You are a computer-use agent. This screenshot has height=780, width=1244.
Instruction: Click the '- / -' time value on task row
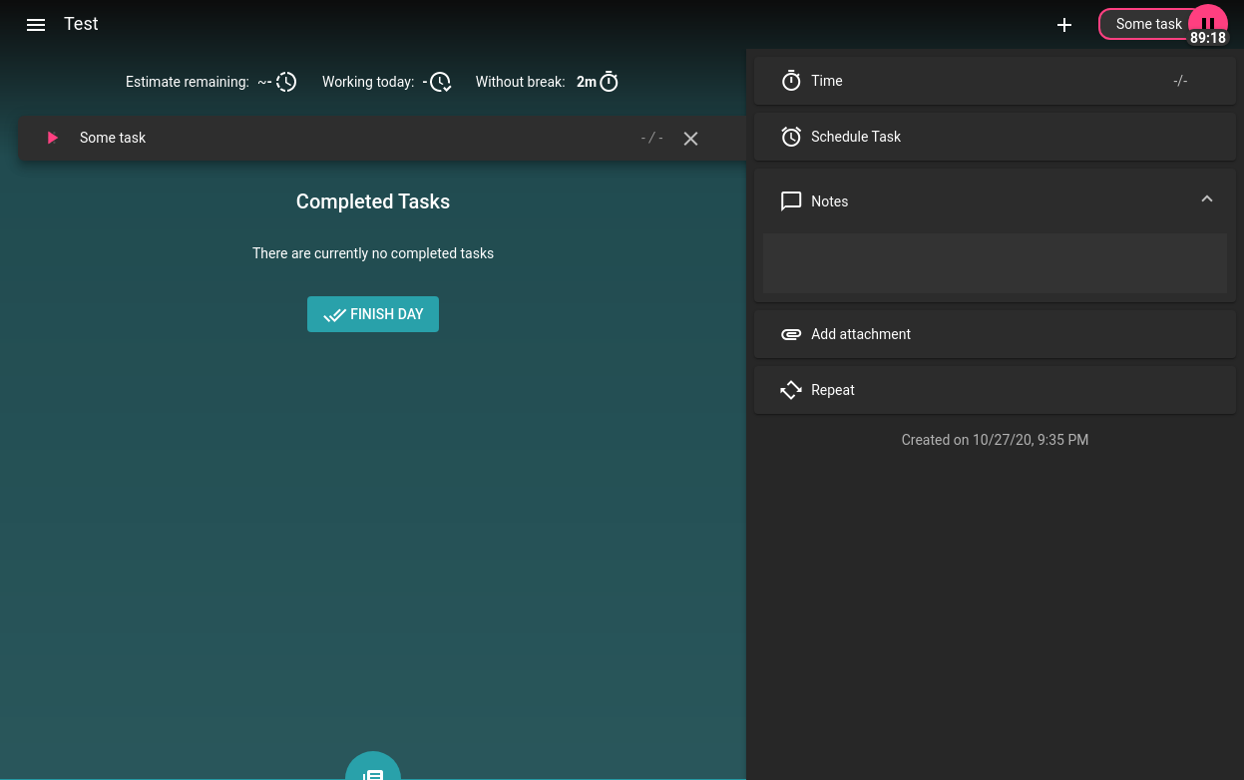pos(651,138)
